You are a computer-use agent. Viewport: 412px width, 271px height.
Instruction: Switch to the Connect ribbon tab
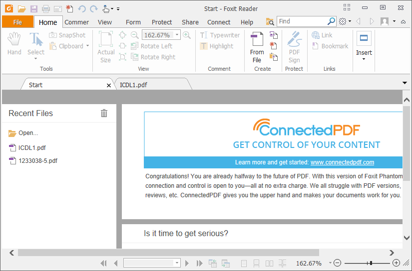219,22
